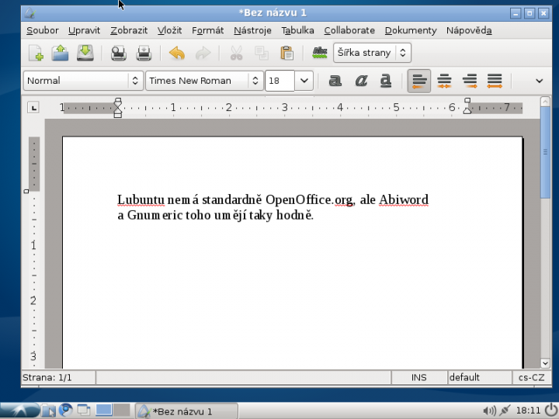Click the misspelled word Lubuntu
The image size is (559, 419).
tap(141, 200)
